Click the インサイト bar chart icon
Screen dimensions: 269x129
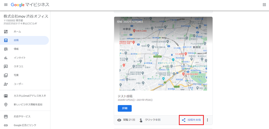(x=6, y=58)
